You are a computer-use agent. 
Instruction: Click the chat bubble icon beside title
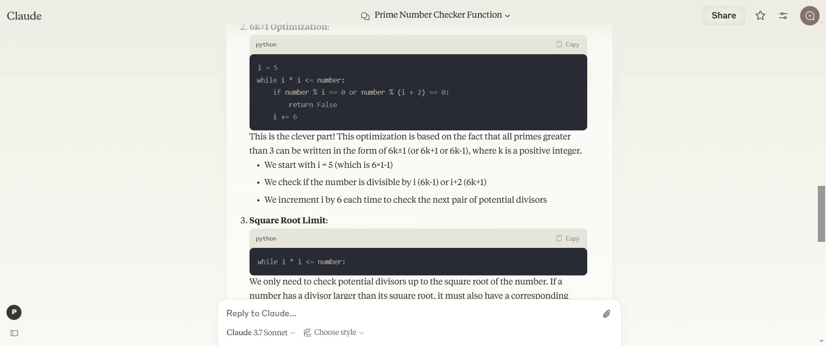[365, 16]
